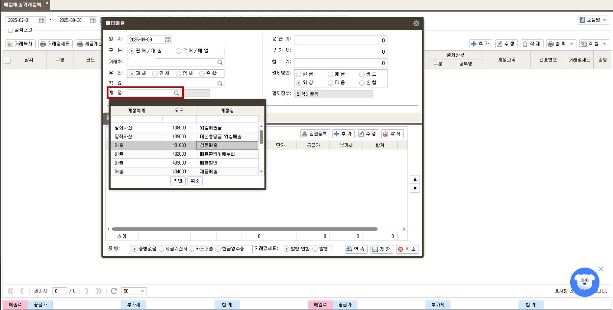Open 출력 dropdown arrow

coord(572,44)
